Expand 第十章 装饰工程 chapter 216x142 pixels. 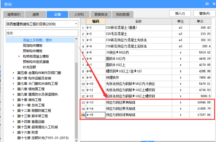(13, 100)
